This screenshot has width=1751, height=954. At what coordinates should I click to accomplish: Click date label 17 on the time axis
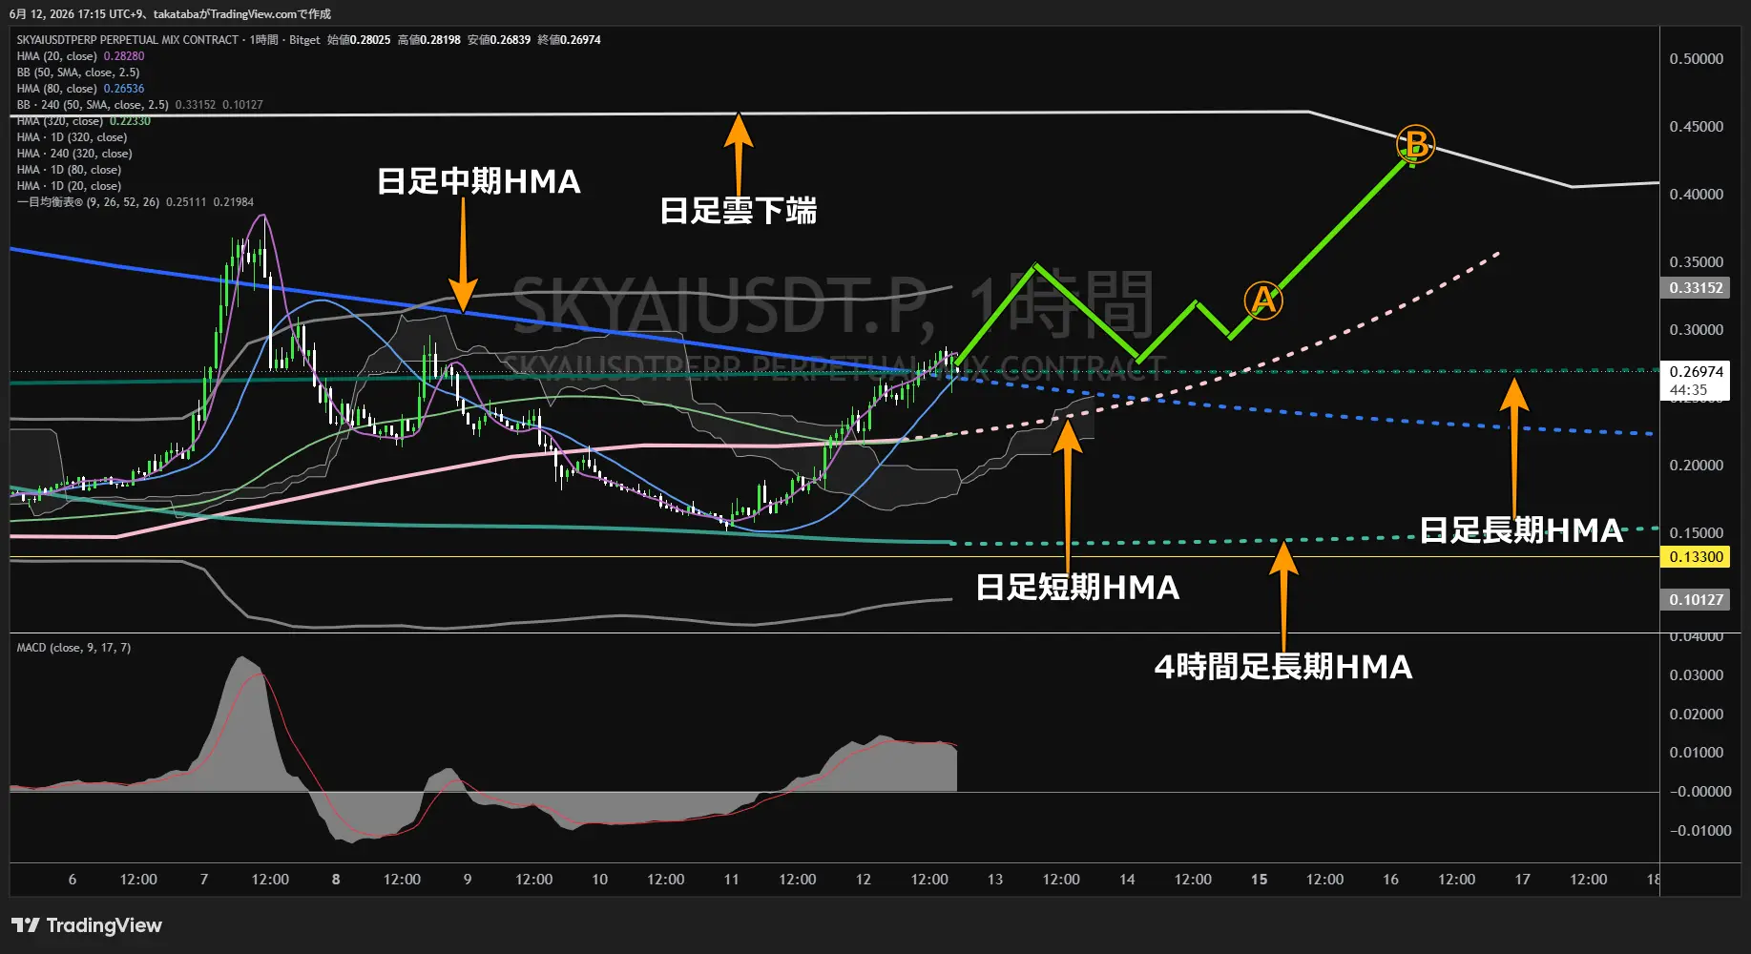point(1523,880)
